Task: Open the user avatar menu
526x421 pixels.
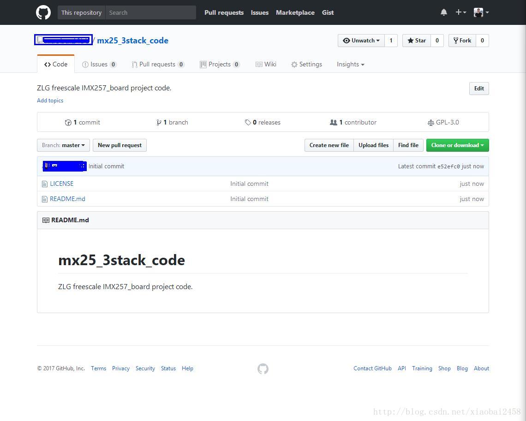Action: [481, 12]
